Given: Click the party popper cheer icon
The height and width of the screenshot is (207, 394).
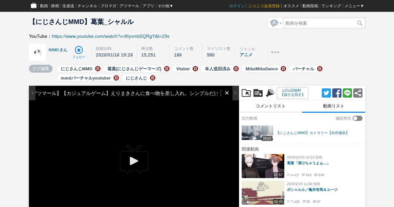Looking at the screenshot, I should 270,93.
